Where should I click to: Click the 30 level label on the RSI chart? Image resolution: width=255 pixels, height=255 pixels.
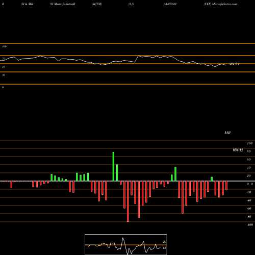coord(4,75)
